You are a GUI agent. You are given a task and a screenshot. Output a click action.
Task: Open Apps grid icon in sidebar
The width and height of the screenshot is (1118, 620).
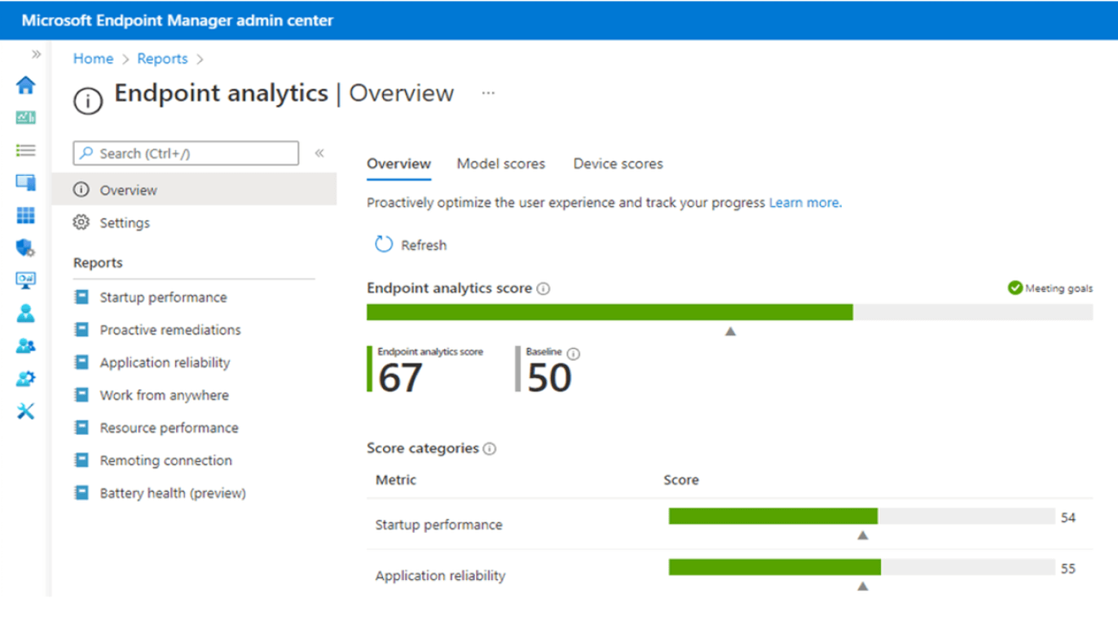click(x=25, y=215)
